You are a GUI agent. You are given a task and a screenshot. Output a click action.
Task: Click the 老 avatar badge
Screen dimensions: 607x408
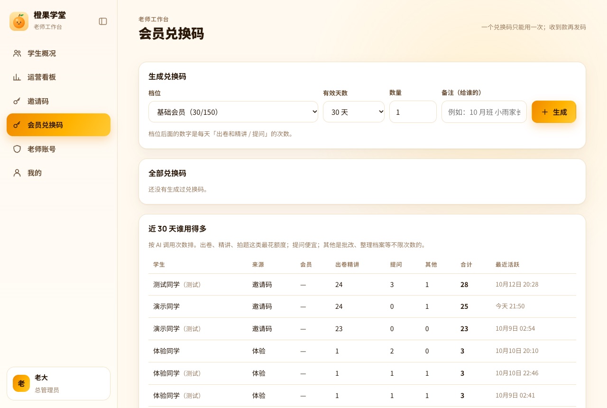[x=21, y=383]
